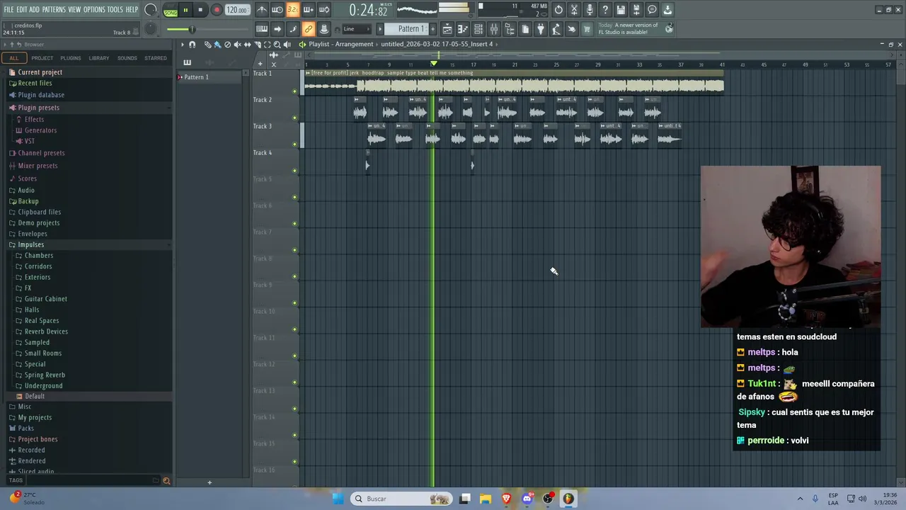The image size is (906, 510).
Task: Open the Channel rack icon
Action: [x=478, y=29]
